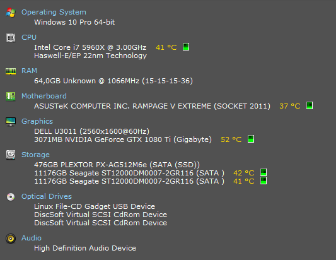The height and width of the screenshot is (260, 336).
Task: Open the Motherboard section heading
Action: point(44,96)
